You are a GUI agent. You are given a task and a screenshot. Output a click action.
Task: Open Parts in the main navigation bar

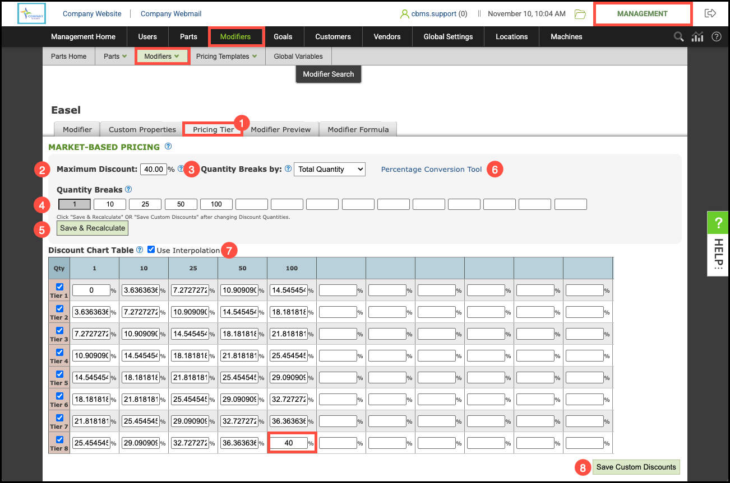(x=188, y=37)
